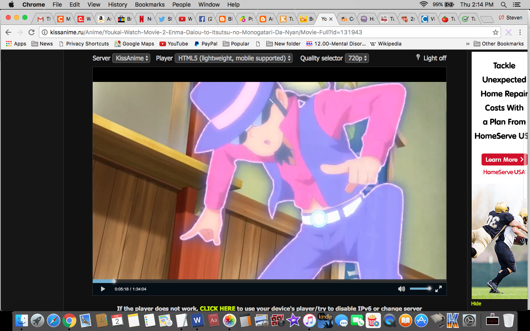The image size is (530, 331).
Task: Open Spotlight search in the menu bar
Action: coord(503,5)
